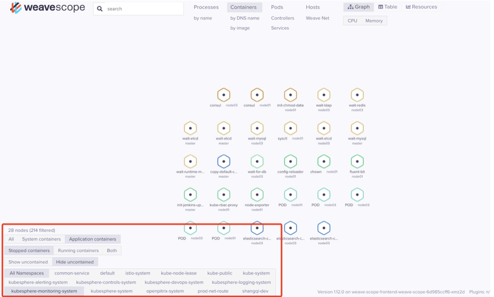Image resolution: width=494 pixels, height=297 pixels.
Task: Select Hide uncontained option
Action: pyautogui.click(x=75, y=262)
